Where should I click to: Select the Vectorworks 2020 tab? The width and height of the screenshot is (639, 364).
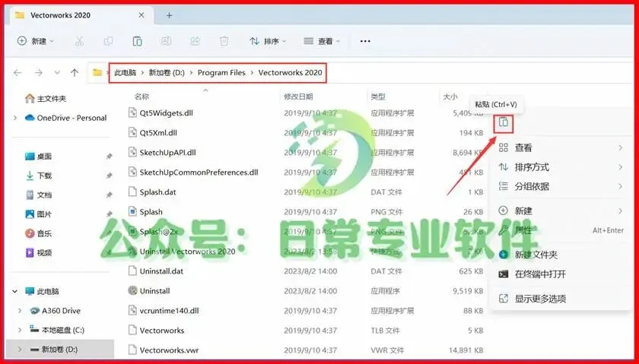pyautogui.click(x=81, y=15)
